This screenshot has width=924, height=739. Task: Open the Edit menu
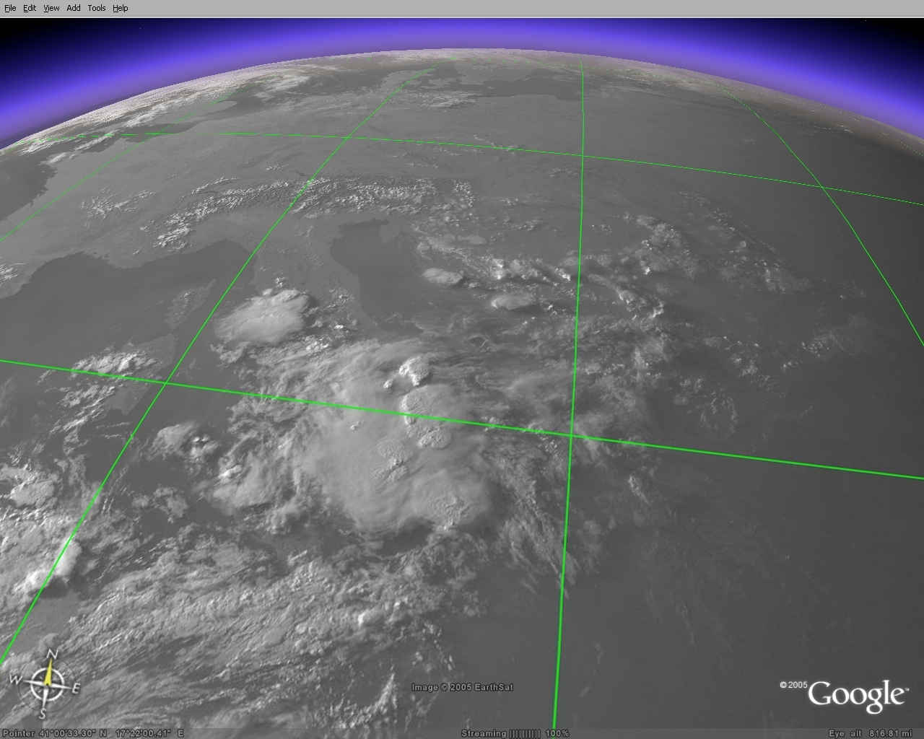click(30, 8)
